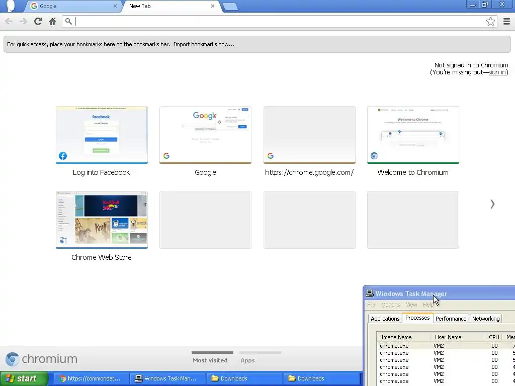Bookmark this page with the star icon
Image resolution: width=515 pixels, height=386 pixels.
pyautogui.click(x=490, y=21)
